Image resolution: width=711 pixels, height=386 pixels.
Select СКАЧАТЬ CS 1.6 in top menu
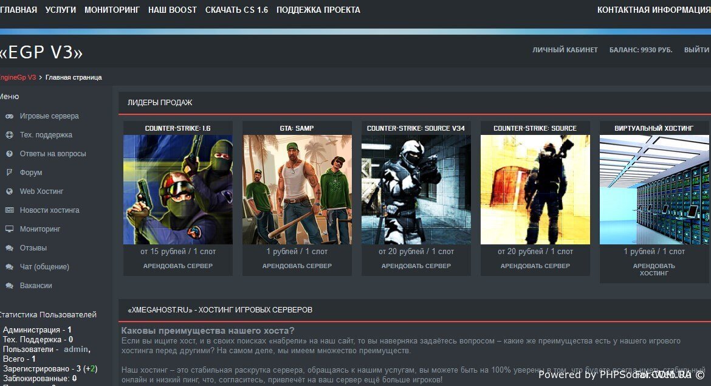point(236,10)
